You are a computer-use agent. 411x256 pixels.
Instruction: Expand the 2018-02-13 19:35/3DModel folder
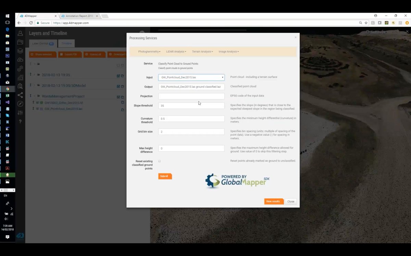click(35, 85)
